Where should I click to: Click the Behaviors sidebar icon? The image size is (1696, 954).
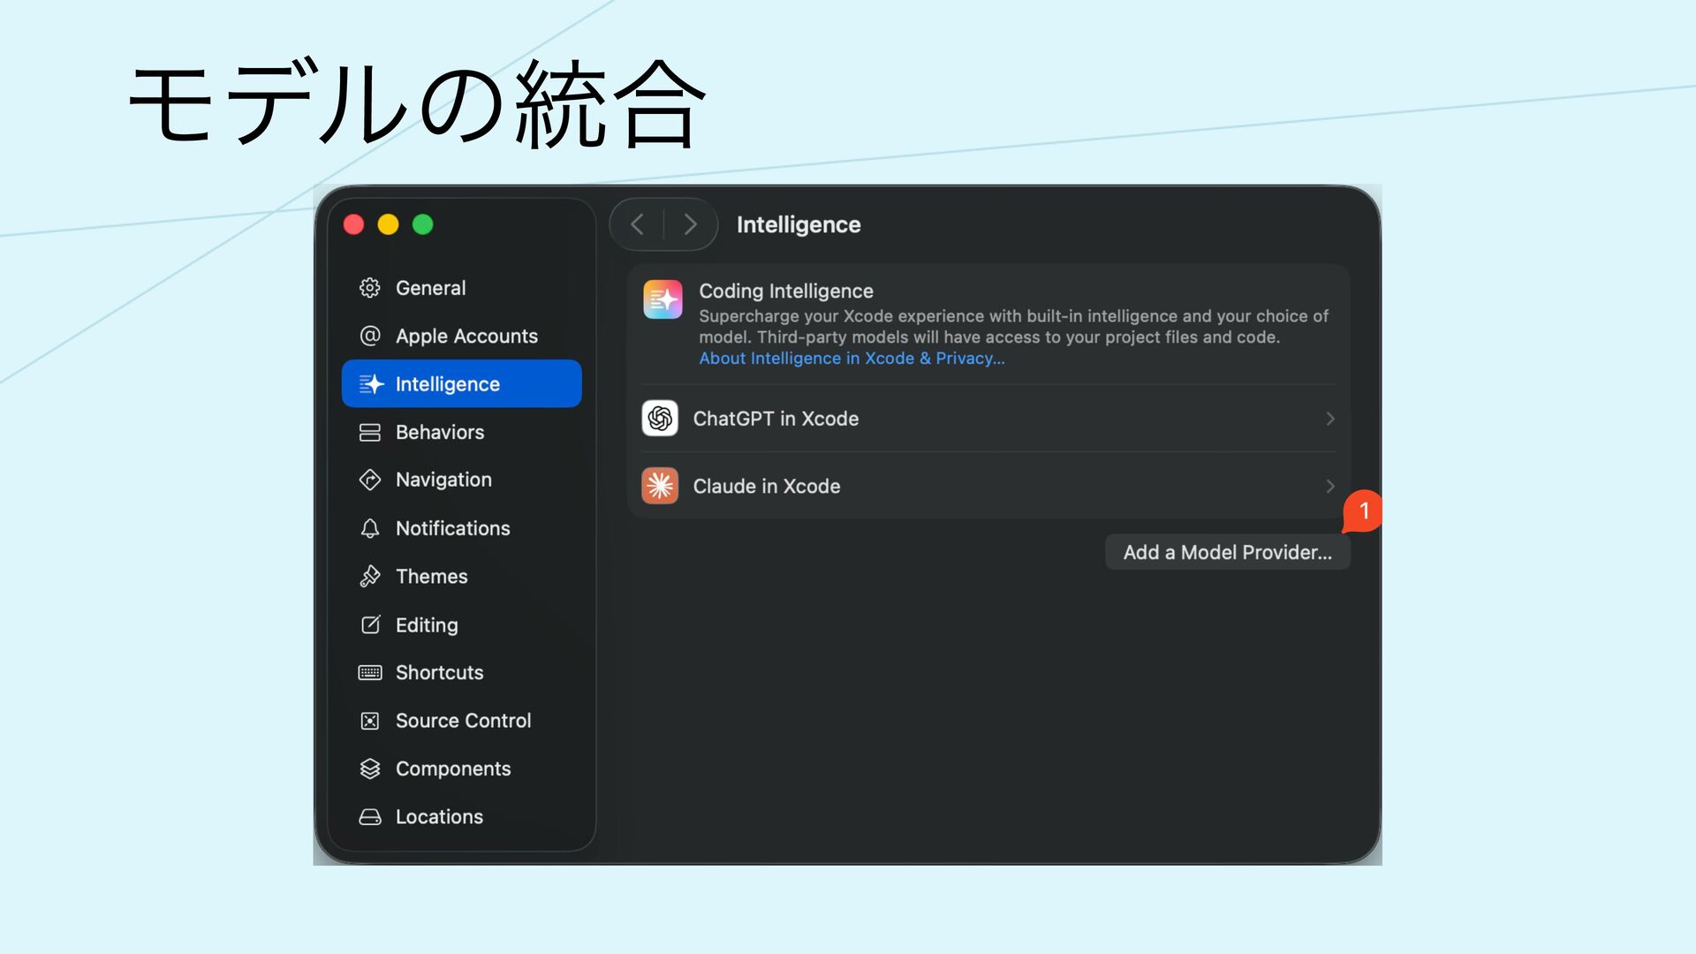[x=369, y=432]
